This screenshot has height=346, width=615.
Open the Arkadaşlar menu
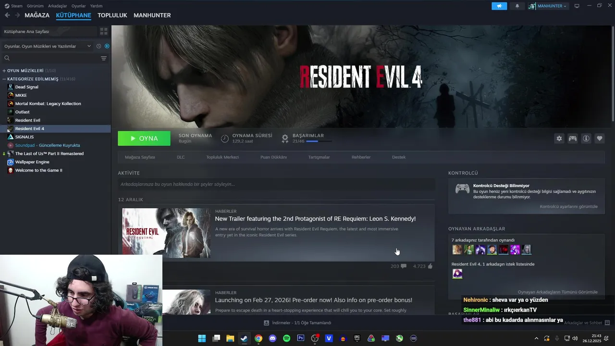click(58, 6)
